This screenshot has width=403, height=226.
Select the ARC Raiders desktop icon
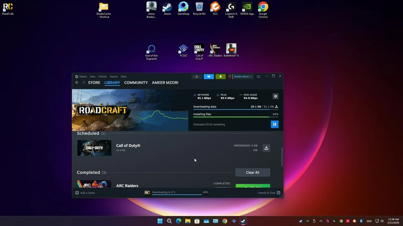coord(215,51)
